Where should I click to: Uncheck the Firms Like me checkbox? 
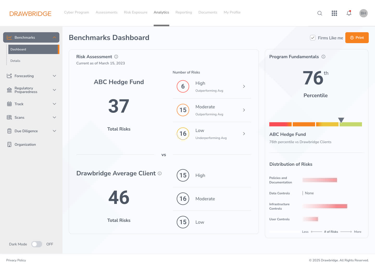coord(313,38)
